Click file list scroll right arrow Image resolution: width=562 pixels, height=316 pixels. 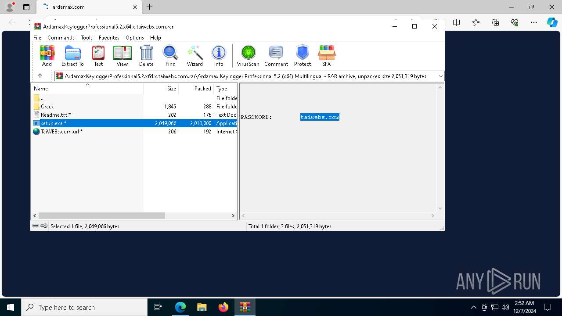click(233, 215)
